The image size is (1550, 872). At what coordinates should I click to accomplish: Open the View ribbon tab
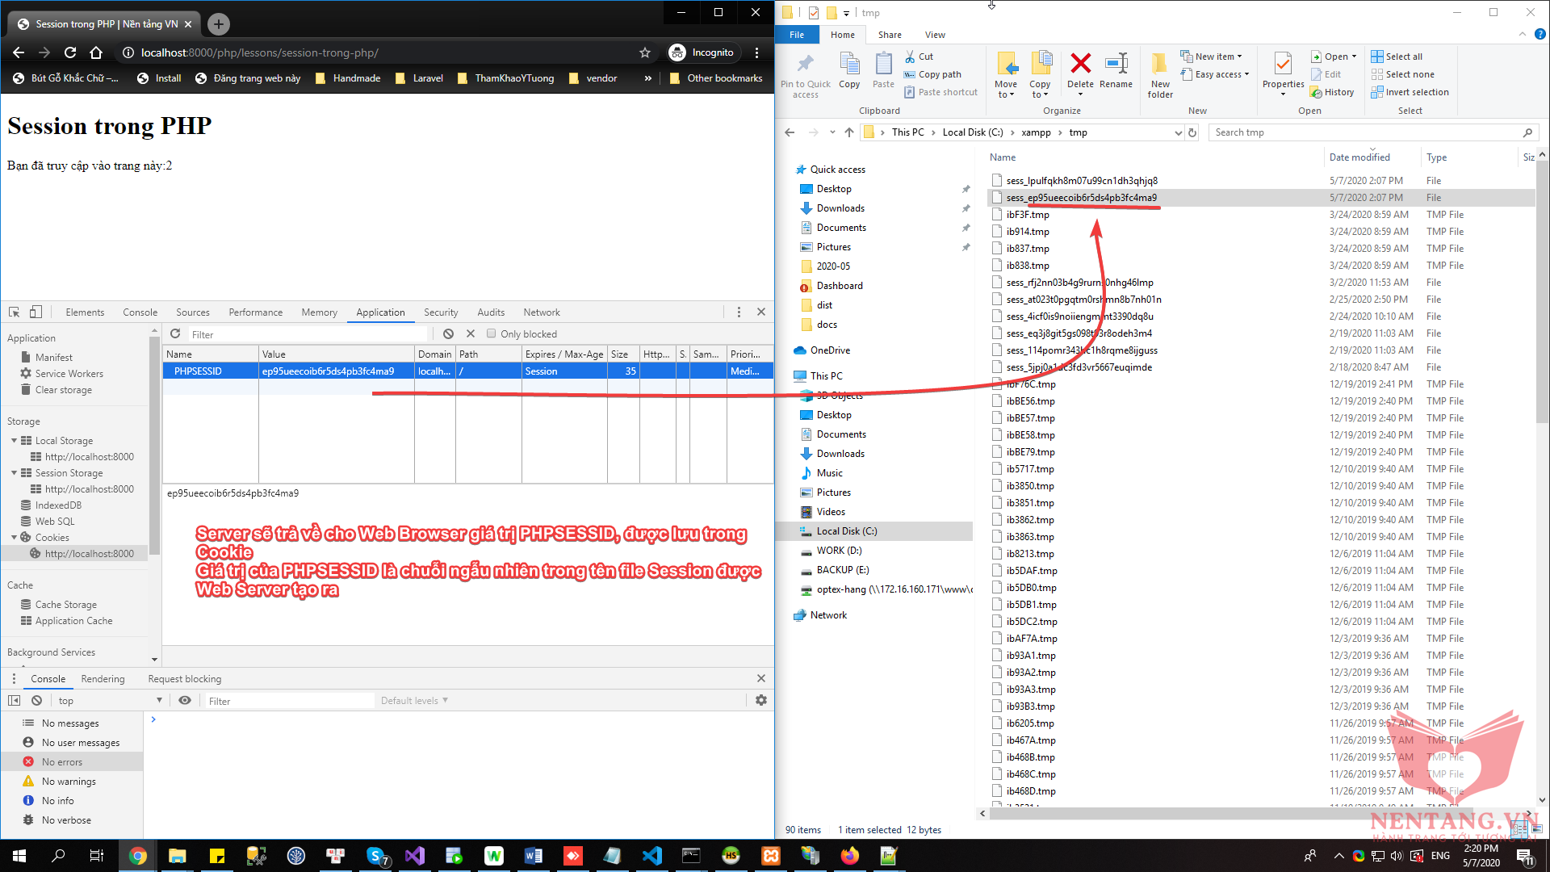(935, 35)
